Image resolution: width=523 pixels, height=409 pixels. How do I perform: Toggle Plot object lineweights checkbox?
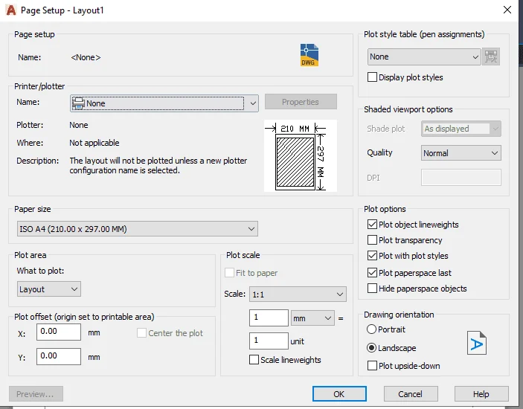pos(372,225)
